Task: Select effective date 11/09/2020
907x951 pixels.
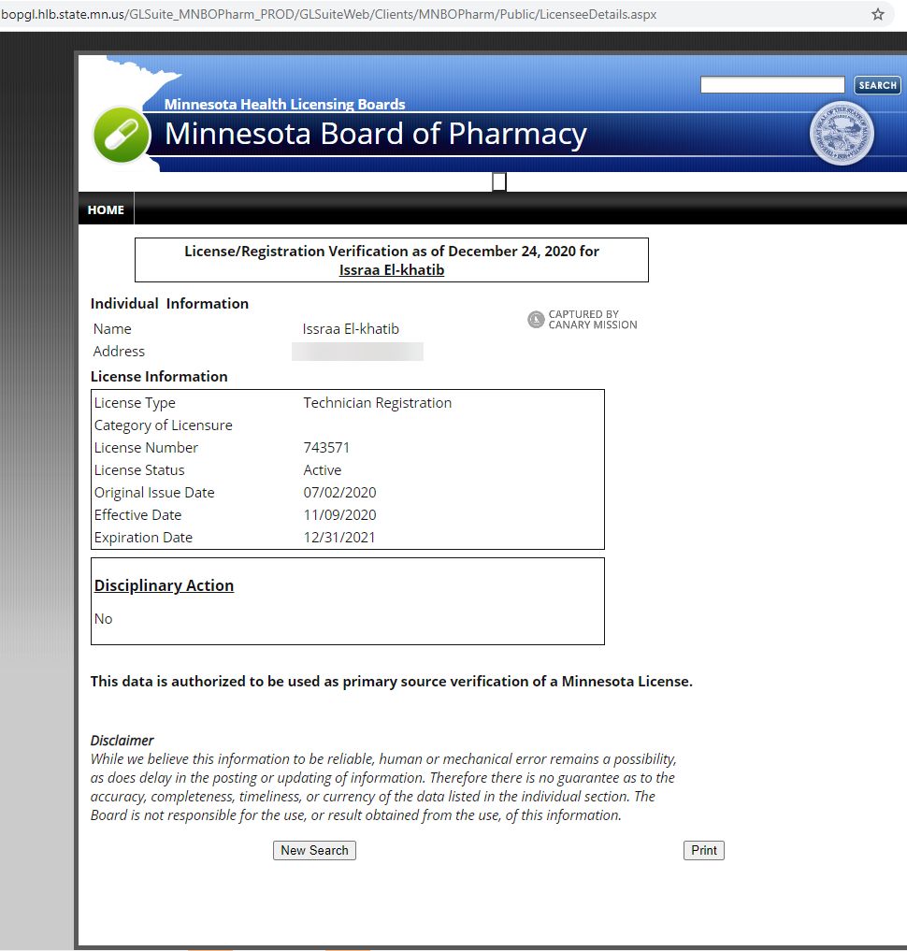Action: (339, 515)
